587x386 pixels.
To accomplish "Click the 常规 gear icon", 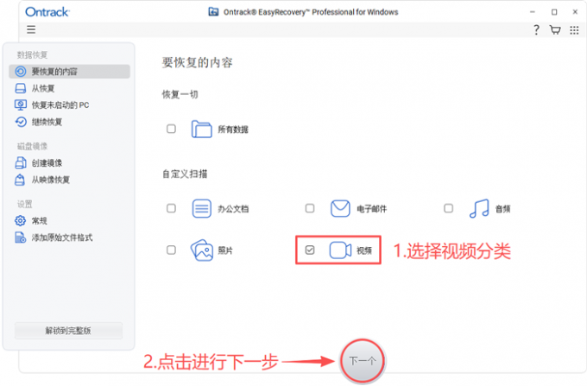I will (x=20, y=220).
